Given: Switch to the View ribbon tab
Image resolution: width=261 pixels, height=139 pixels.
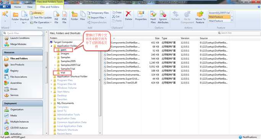Looking at the screenshot, I should point(30,7).
